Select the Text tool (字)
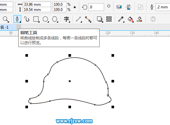The height and width of the screenshot is (125, 170). [67, 19]
